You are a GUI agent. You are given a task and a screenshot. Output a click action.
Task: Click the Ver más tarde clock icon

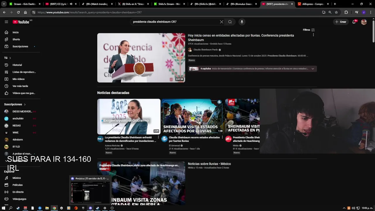pyautogui.click(x=6, y=86)
